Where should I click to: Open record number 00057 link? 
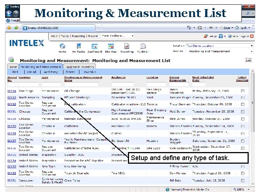tap(12, 141)
